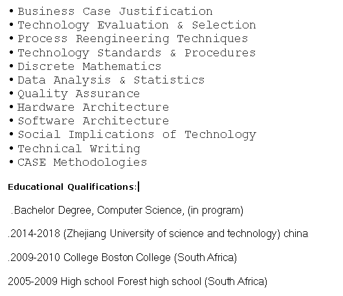Screen dimensions: 343x296
Task: Click the Hardware Architecture bullet item
Action: point(93,108)
